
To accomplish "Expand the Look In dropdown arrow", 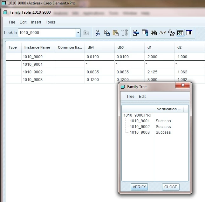I will 78,33.
